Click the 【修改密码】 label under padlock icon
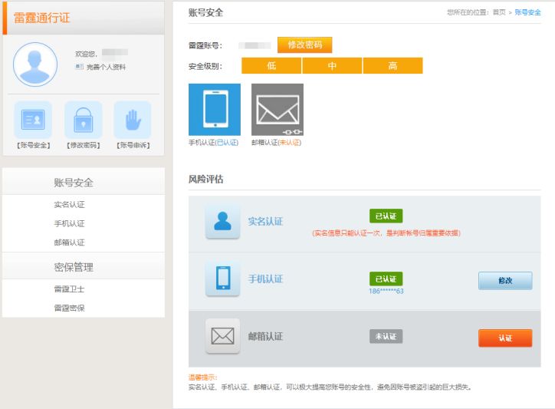Image resolution: width=555 pixels, height=409 pixels. pyautogui.click(x=84, y=145)
